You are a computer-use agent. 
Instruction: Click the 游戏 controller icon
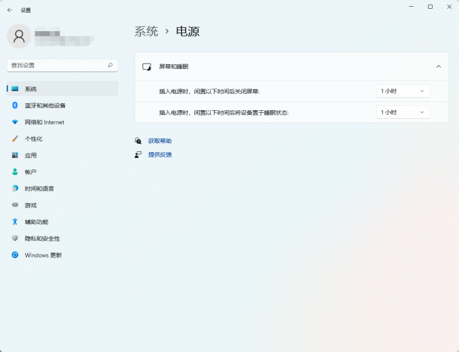coord(15,205)
